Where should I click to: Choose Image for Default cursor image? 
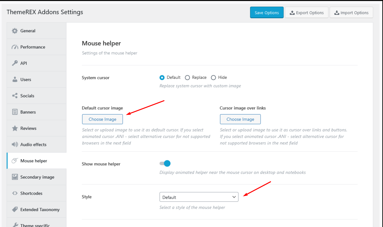[x=102, y=119]
